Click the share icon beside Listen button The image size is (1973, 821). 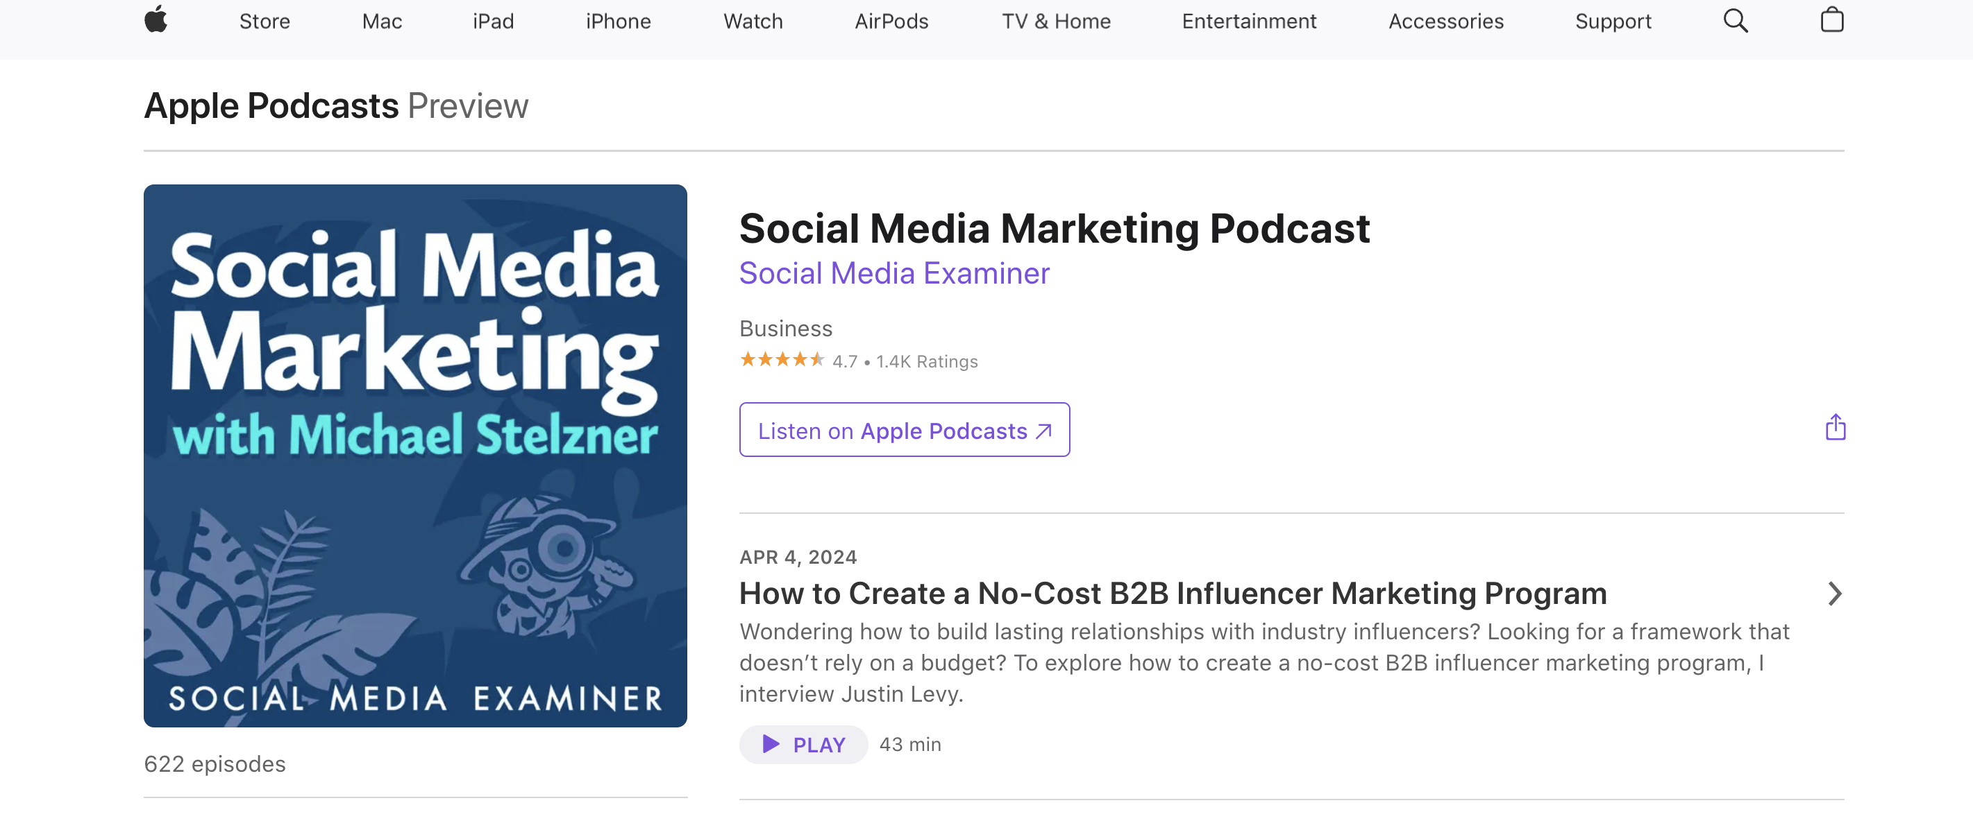pos(1835,427)
